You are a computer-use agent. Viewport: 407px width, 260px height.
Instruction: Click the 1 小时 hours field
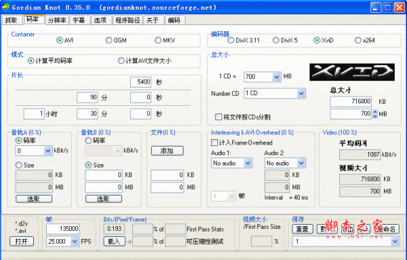34,114
